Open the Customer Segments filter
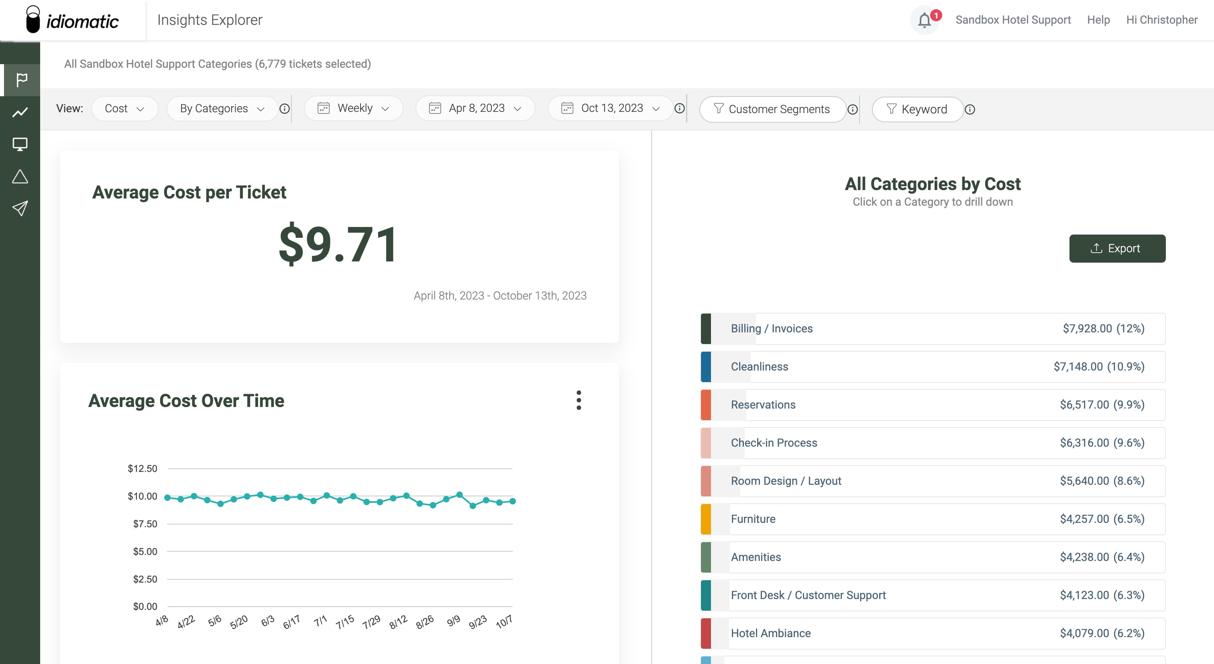 pyautogui.click(x=772, y=109)
